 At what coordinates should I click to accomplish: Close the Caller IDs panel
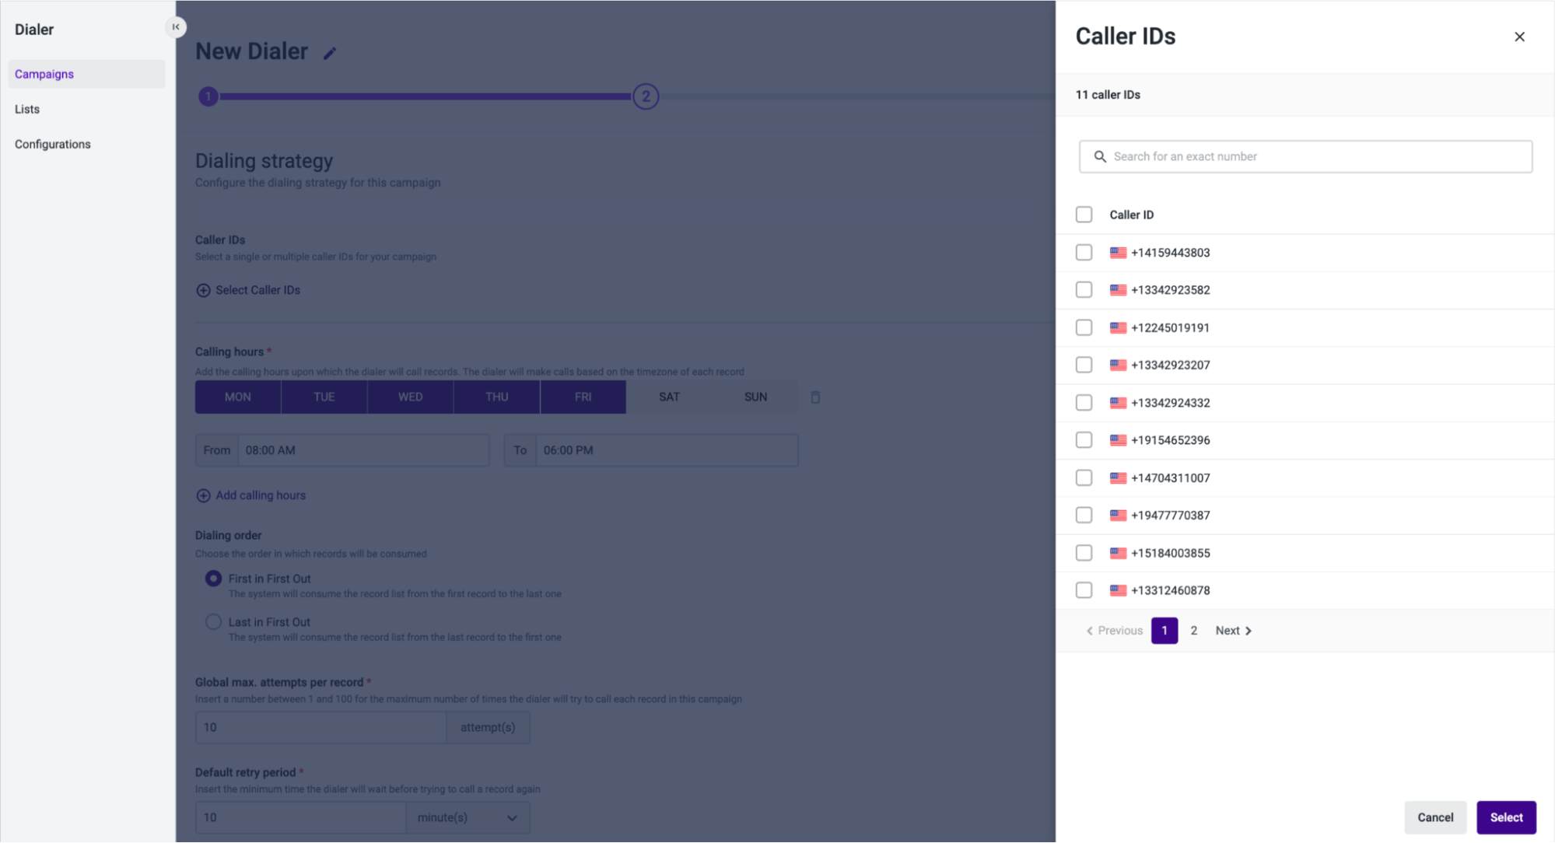(x=1519, y=37)
